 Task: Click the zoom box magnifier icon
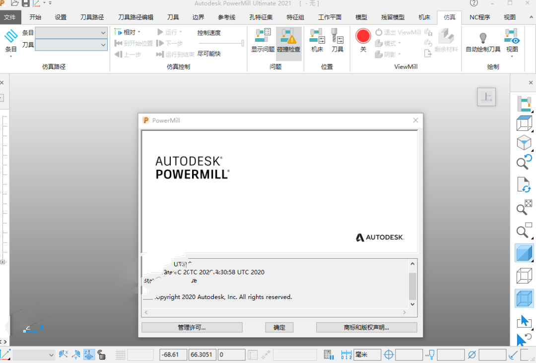[x=524, y=231]
